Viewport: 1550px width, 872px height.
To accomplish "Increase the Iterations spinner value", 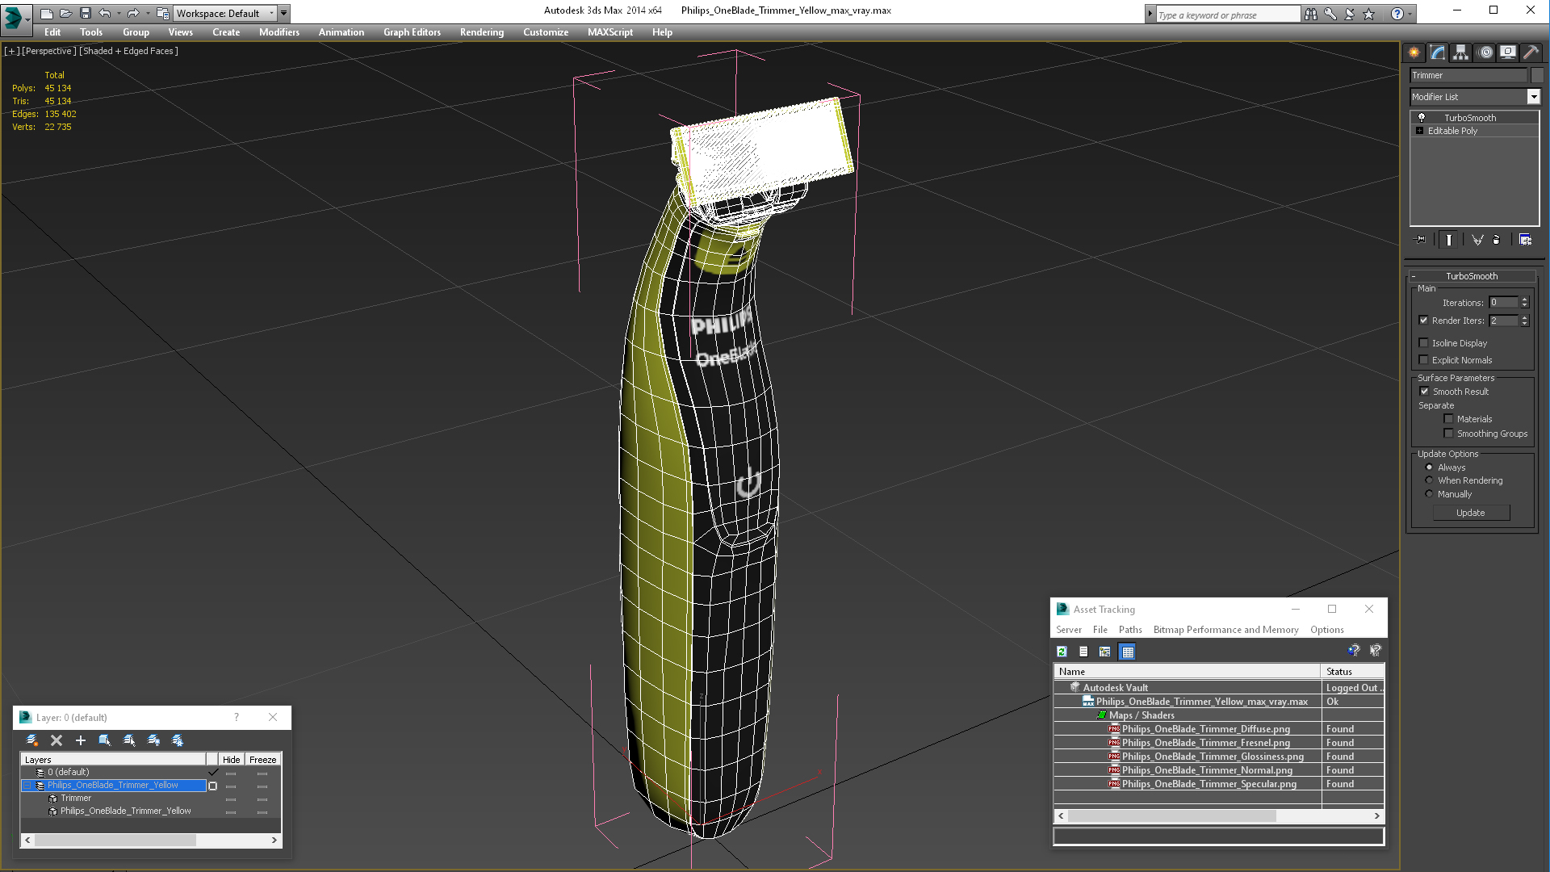I will [1525, 300].
